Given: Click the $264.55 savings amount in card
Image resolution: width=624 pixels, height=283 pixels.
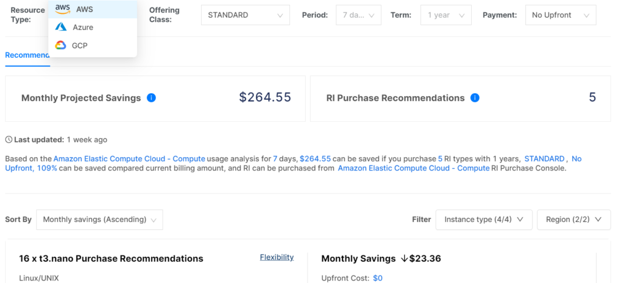Looking at the screenshot, I should (265, 97).
